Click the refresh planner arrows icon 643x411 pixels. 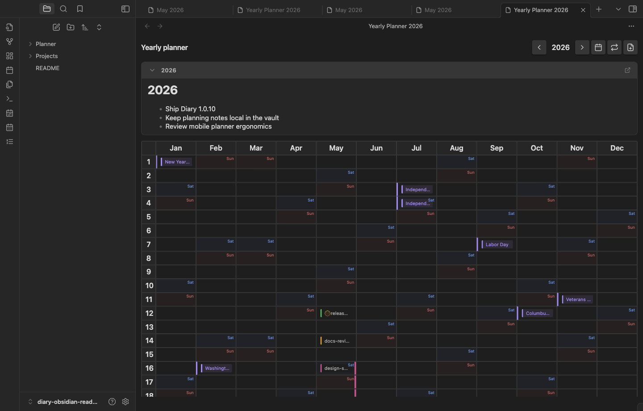614,47
